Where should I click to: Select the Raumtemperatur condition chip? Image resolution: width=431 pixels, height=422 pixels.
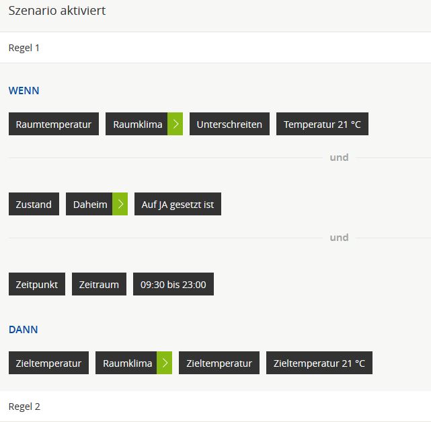54,124
